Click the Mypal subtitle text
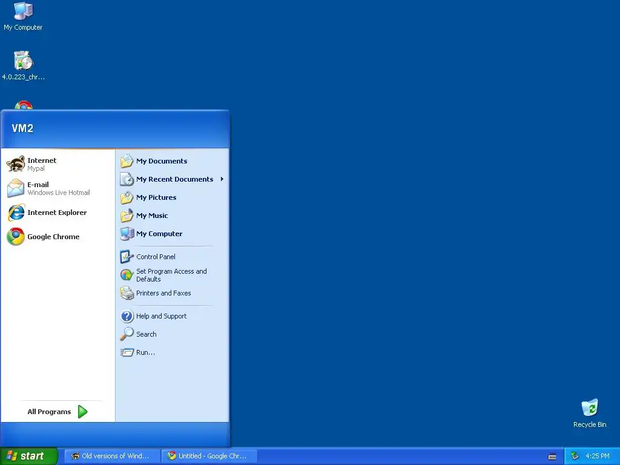Viewport: 620px width, 465px height. (x=36, y=168)
